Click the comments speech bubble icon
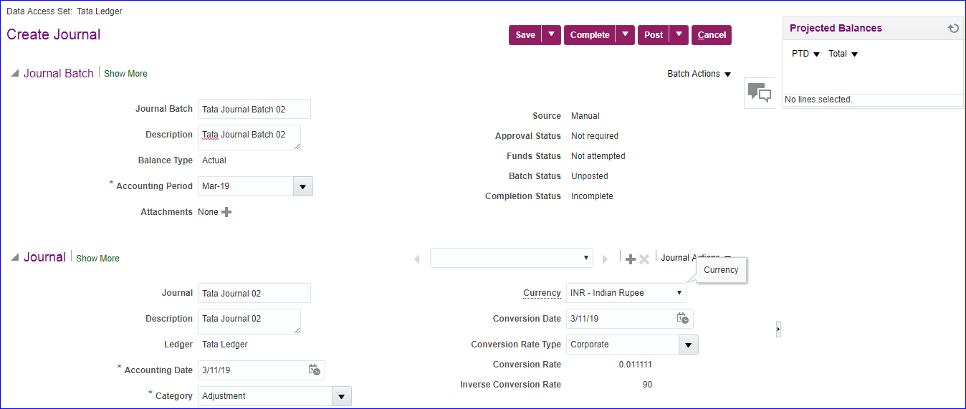The image size is (966, 409). (x=759, y=92)
